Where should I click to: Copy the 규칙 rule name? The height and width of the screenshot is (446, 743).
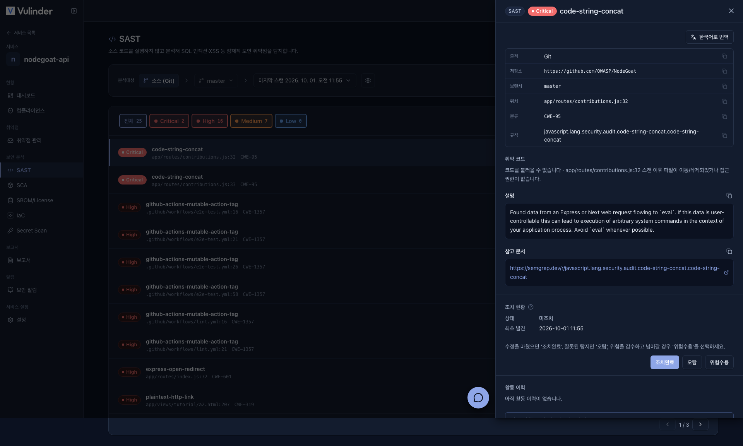(x=724, y=136)
